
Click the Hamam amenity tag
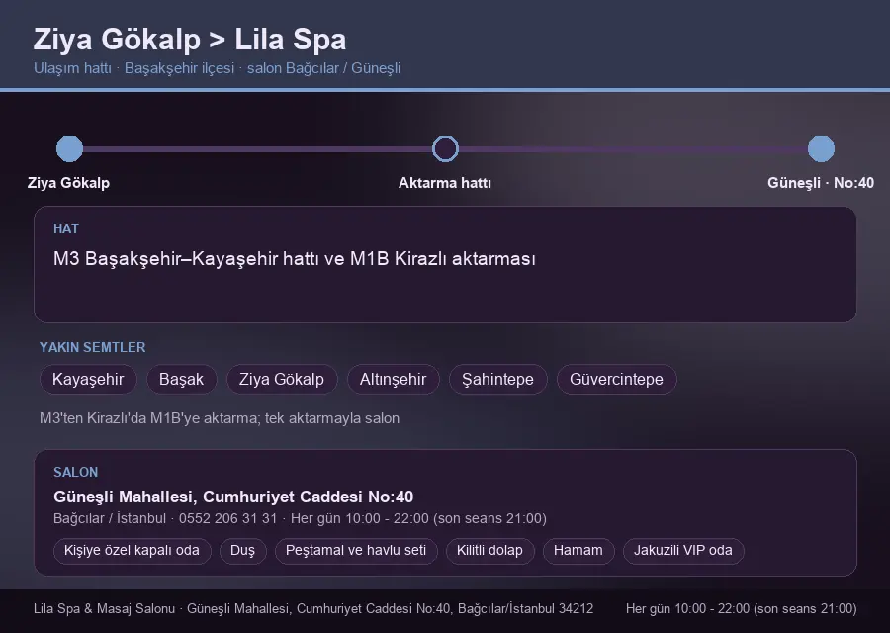click(x=578, y=551)
